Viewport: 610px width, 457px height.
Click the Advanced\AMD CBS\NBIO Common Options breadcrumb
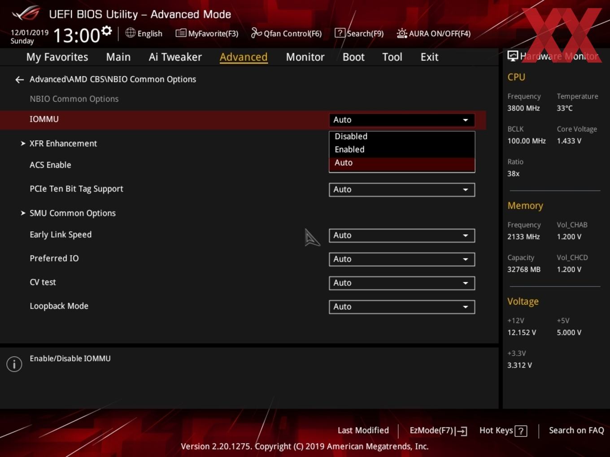coord(113,79)
